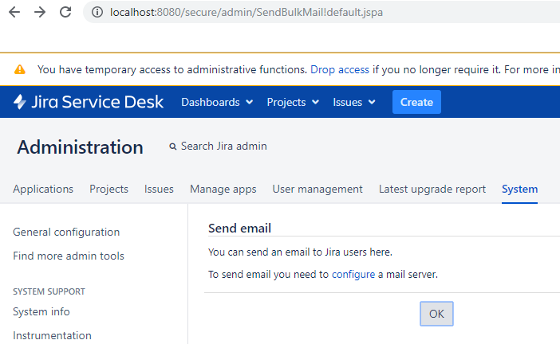Click the Send email heading
Screen dimensions: 560x344
pyautogui.click(x=239, y=229)
